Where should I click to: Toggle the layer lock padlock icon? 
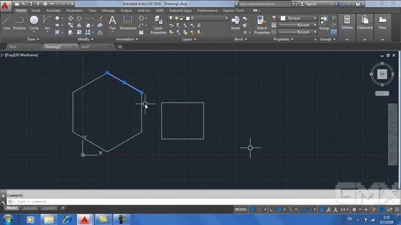(181, 18)
